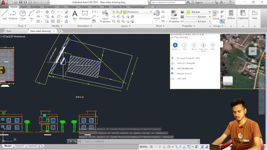Toggle Polar tracking in status bar
This screenshot has width=267, height=150.
(169, 147)
